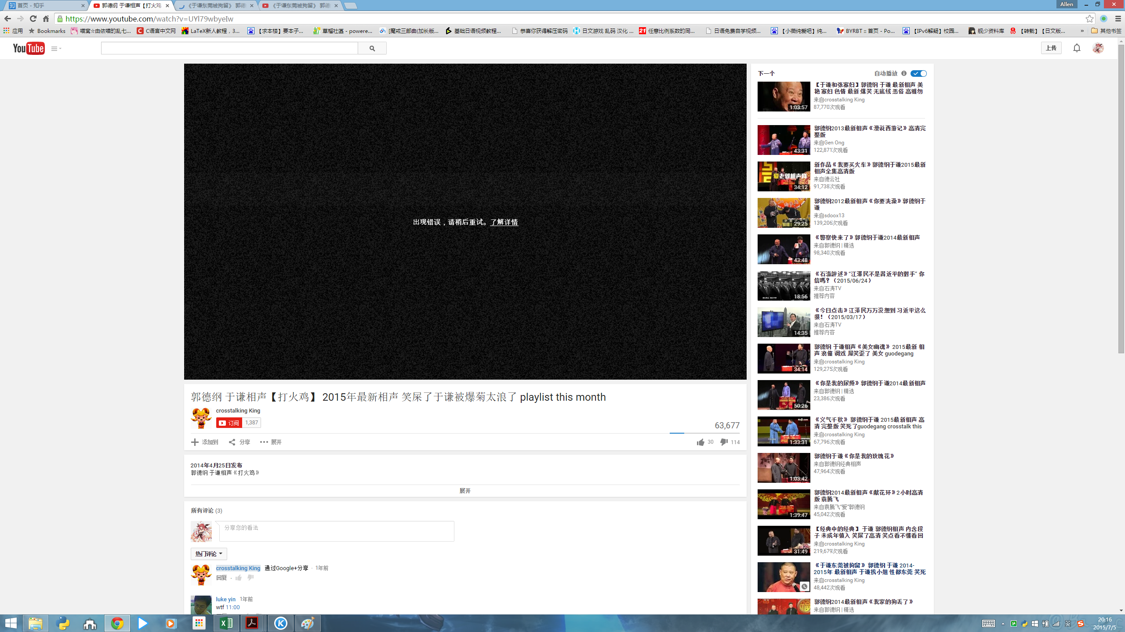Bookmark this page with the star

click(1089, 18)
